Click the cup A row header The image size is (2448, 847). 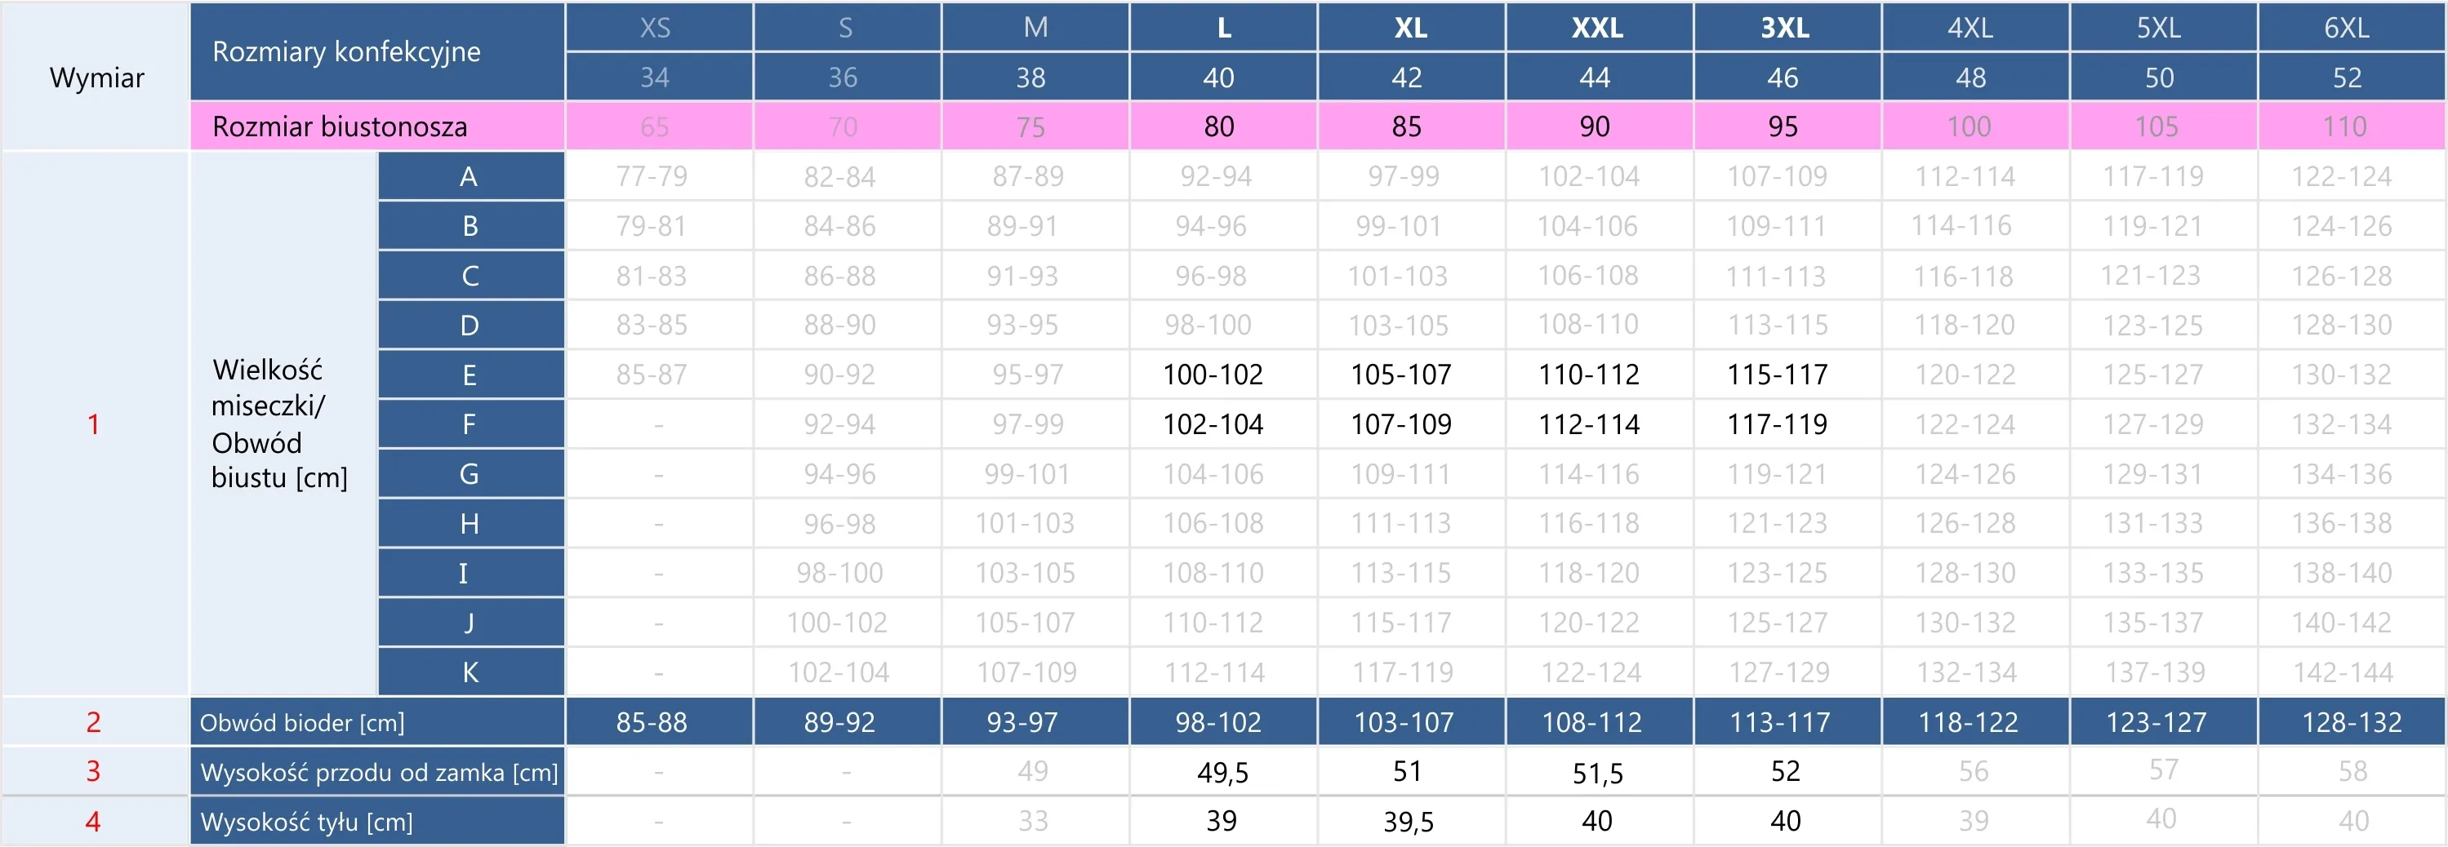[x=469, y=176]
